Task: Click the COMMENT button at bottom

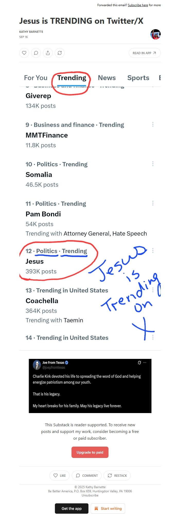Action: [87, 475]
